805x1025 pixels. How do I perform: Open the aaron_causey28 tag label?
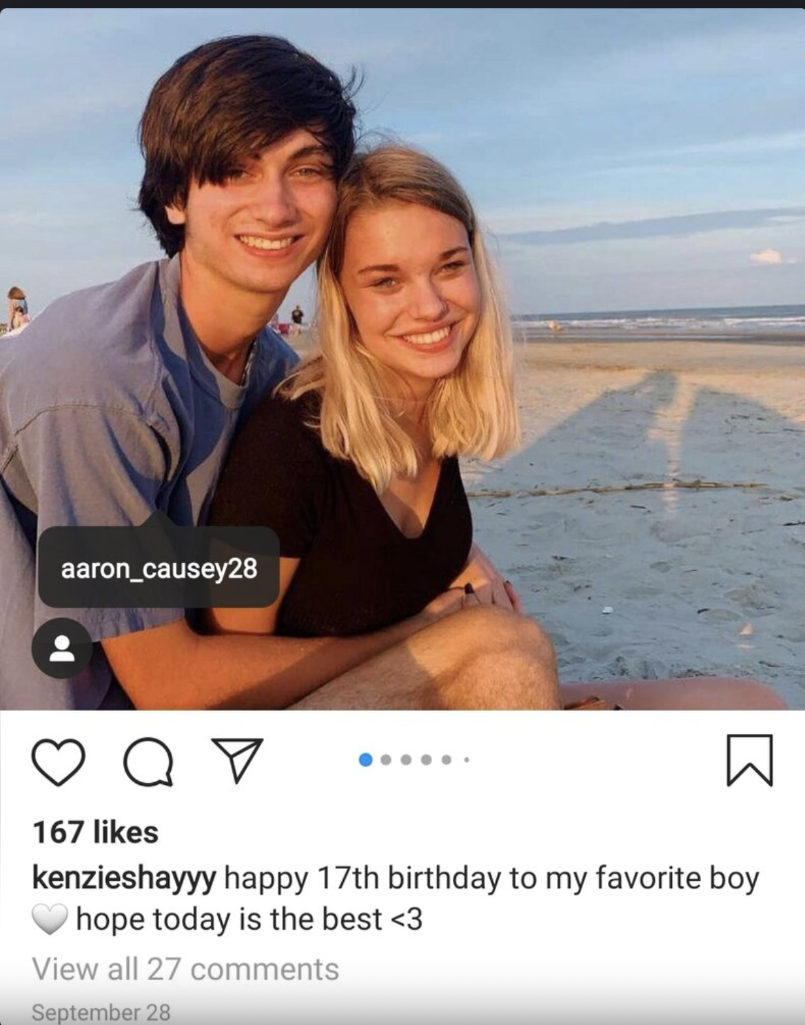[x=159, y=568]
